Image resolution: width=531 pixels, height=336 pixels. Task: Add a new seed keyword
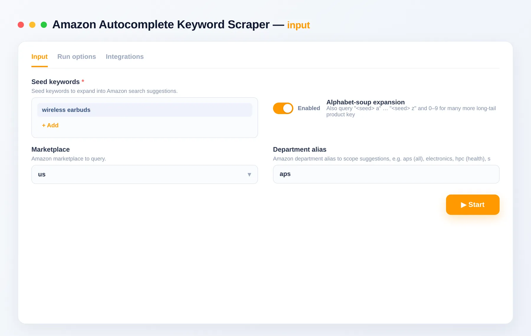point(50,125)
